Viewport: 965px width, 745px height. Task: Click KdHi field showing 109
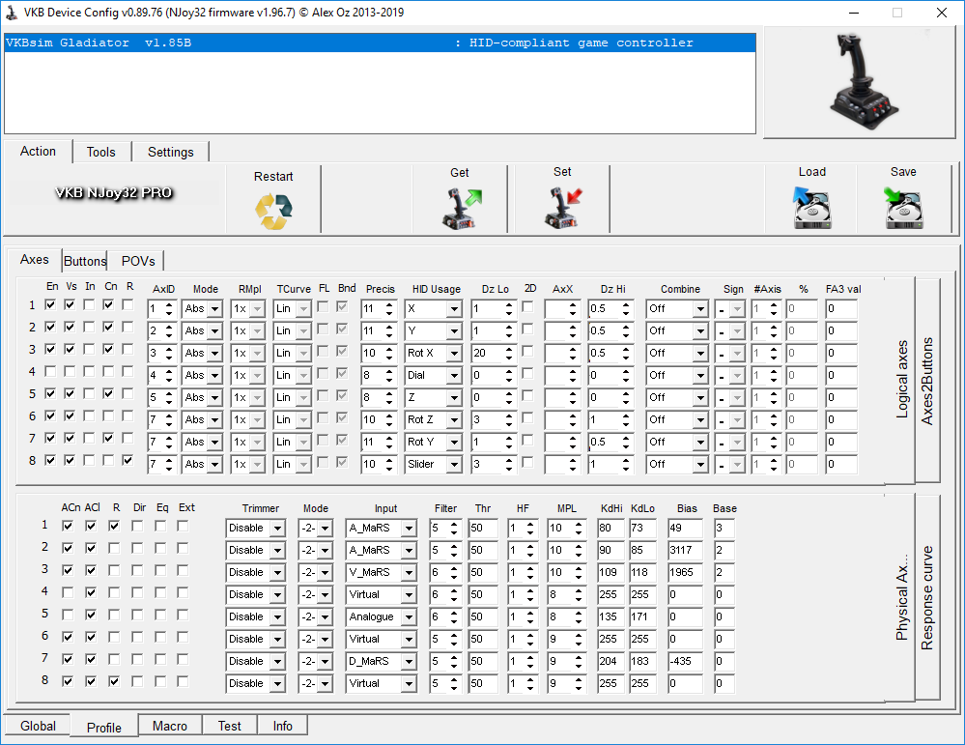pyautogui.click(x=611, y=572)
